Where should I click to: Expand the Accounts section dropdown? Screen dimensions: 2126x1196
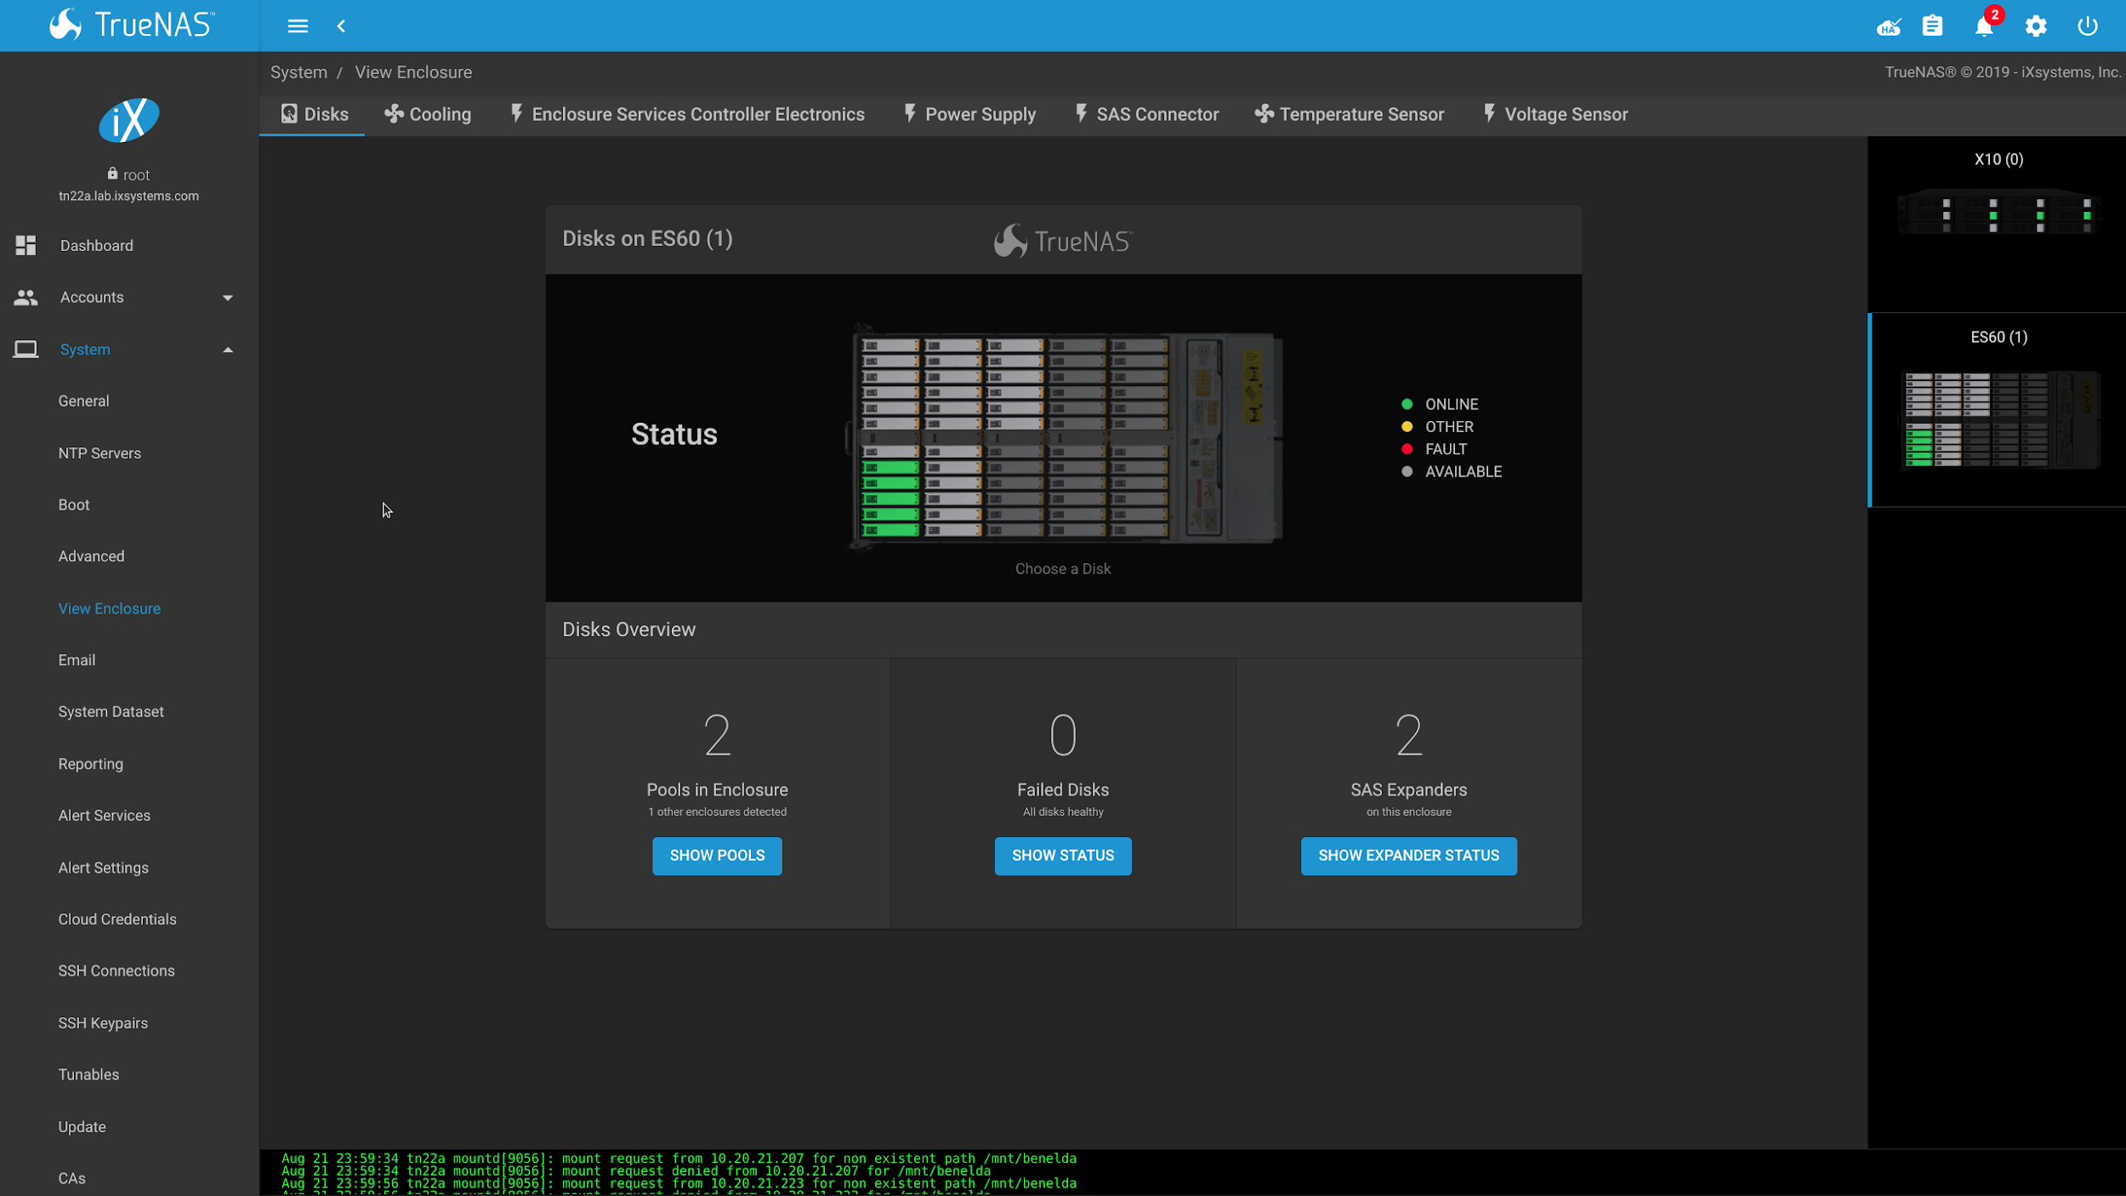[x=227, y=297]
